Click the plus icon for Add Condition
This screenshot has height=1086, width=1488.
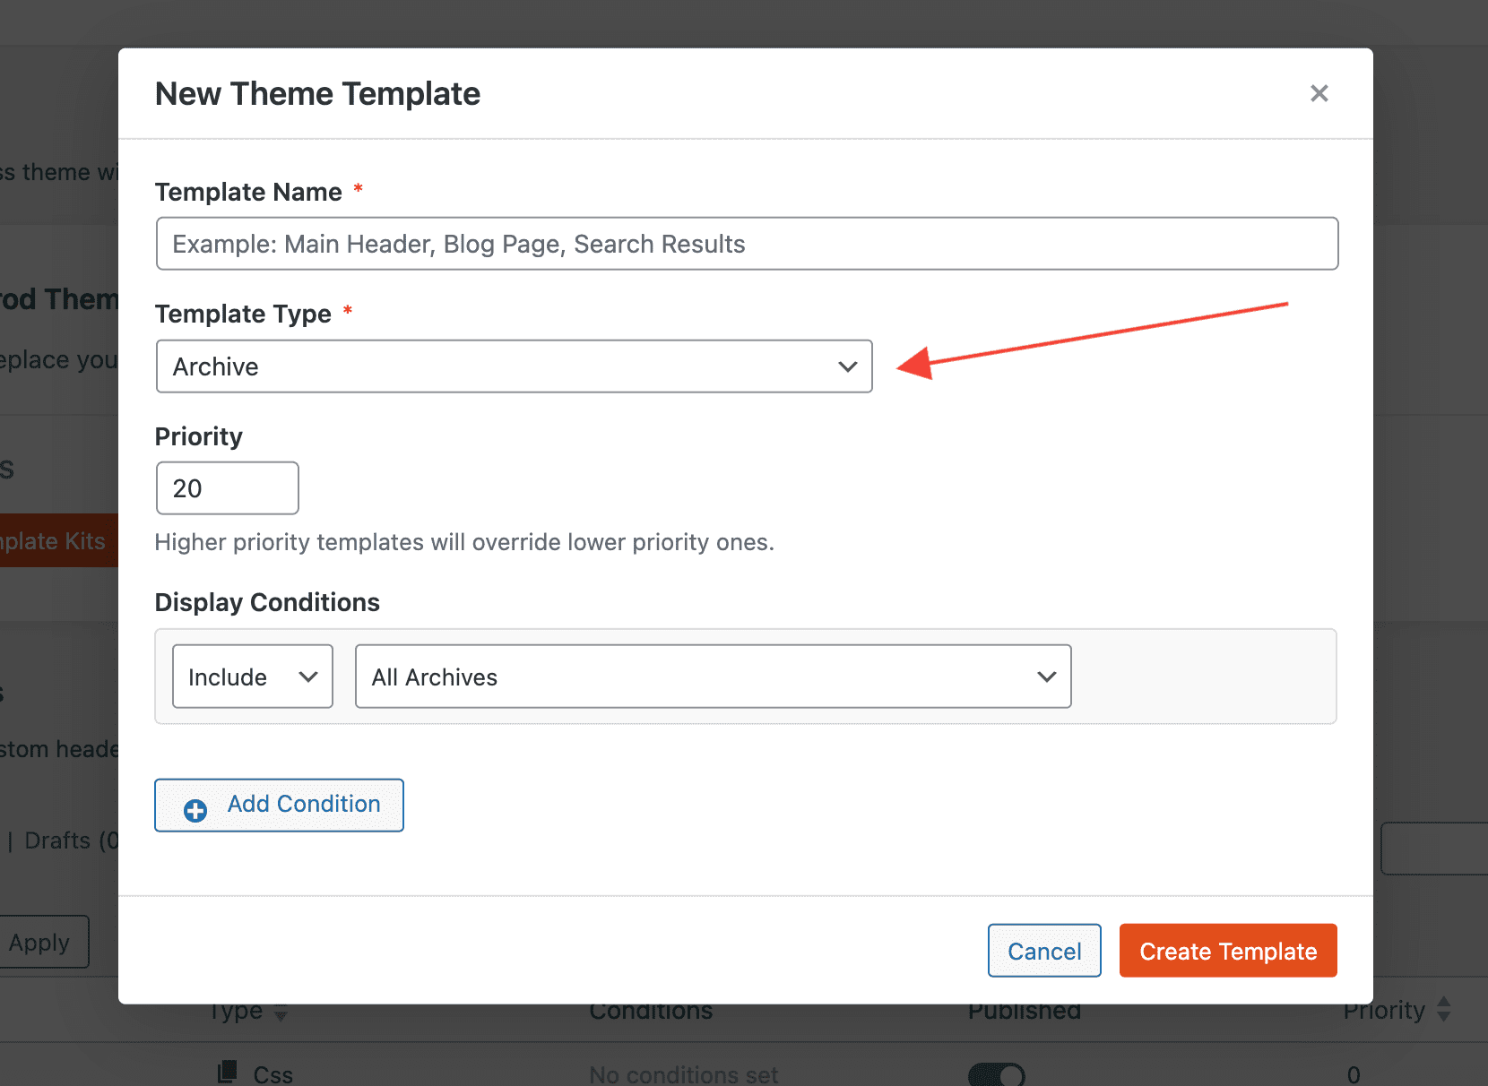point(195,810)
